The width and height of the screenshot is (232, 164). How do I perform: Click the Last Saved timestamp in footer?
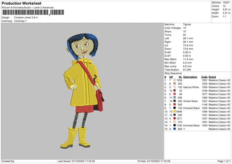76,161
